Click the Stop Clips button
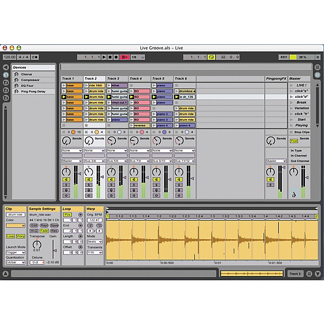This screenshot has height=324, width=324. (299, 132)
